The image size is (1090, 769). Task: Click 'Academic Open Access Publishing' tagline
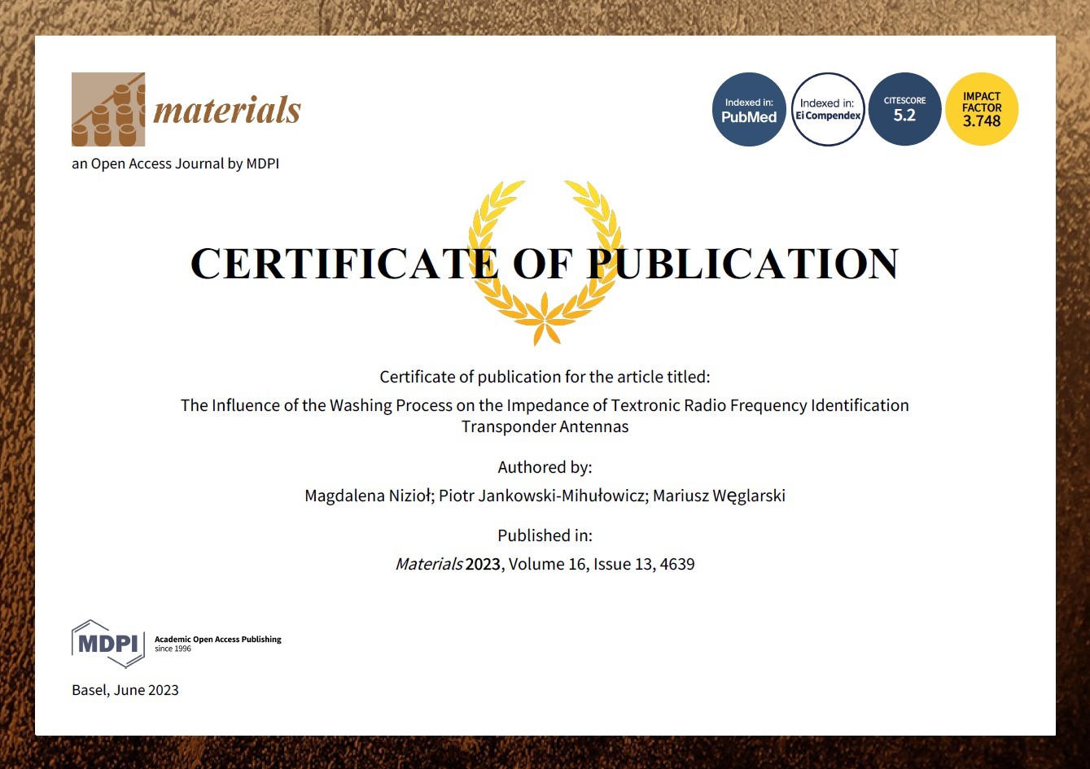tap(217, 640)
